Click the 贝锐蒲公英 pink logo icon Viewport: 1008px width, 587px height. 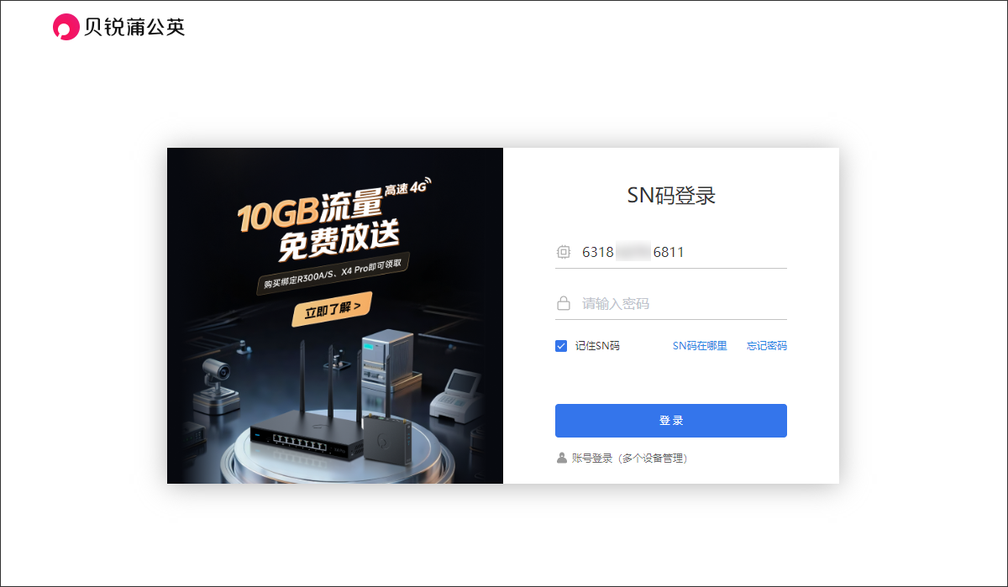click(x=66, y=27)
